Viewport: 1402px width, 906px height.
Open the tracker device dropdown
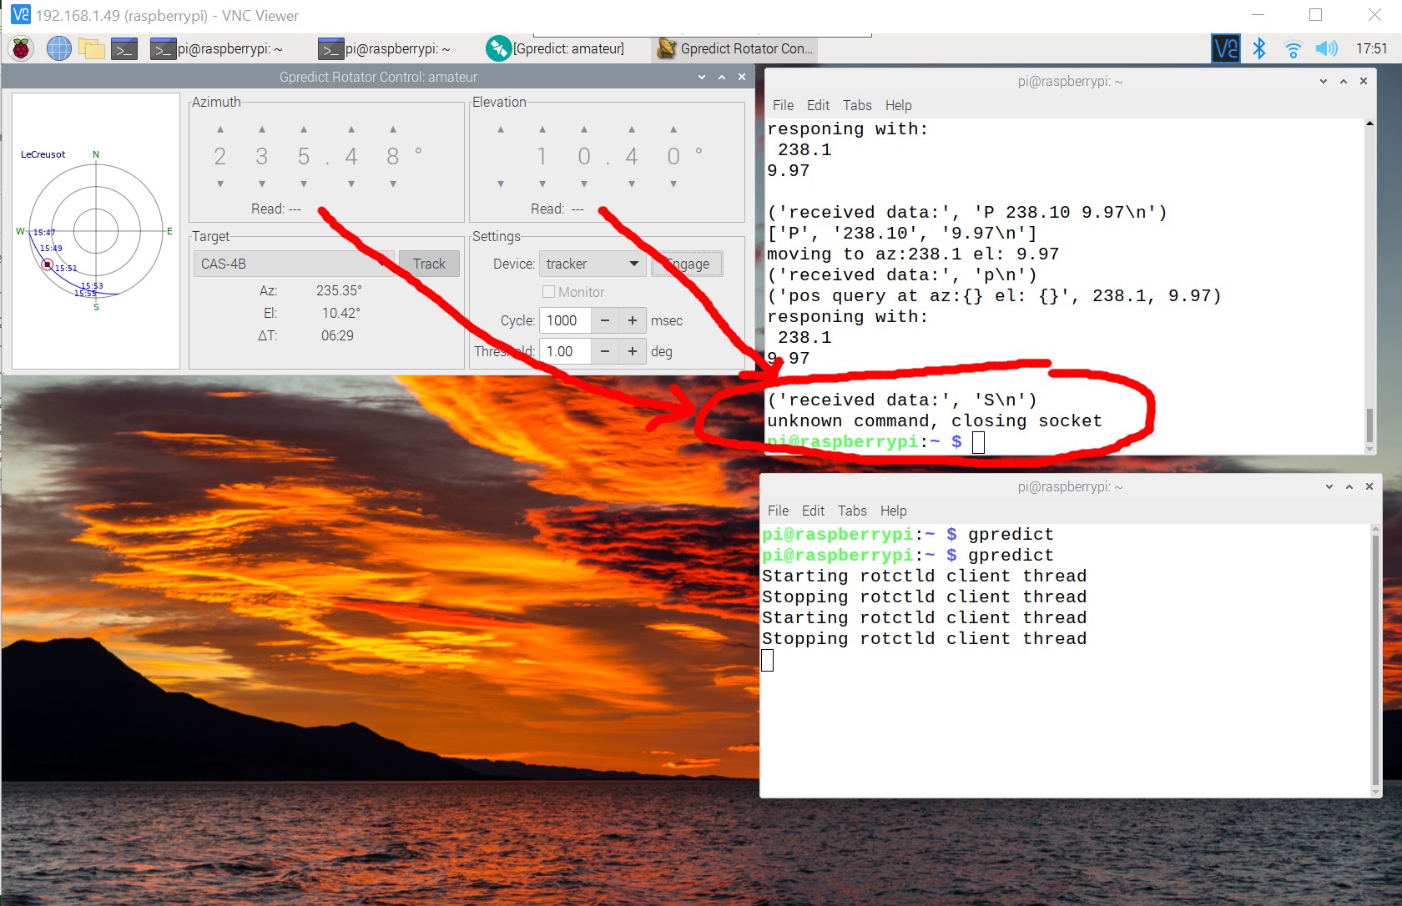tap(593, 264)
